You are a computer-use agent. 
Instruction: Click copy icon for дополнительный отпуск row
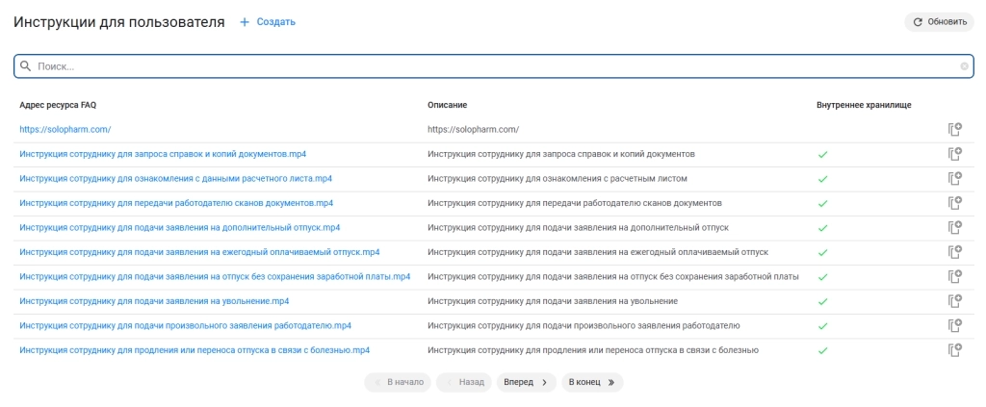955,227
